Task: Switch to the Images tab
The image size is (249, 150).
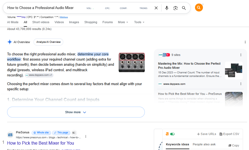Action: coord(74,22)
